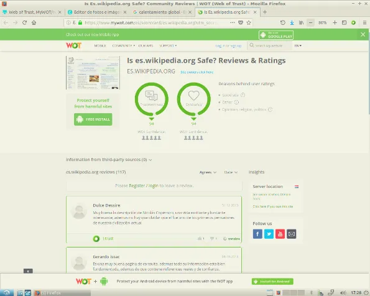Follow WOT on Twitter
The height and width of the screenshot is (296, 370).
(269, 234)
